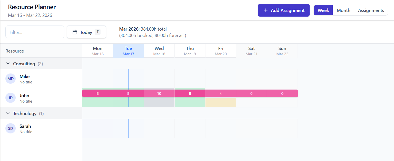Screen dimensions: 394x161
Task: Click the Today button
Action: click(x=86, y=32)
